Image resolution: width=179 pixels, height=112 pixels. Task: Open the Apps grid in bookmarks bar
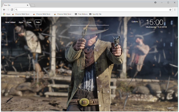tap(7, 14)
